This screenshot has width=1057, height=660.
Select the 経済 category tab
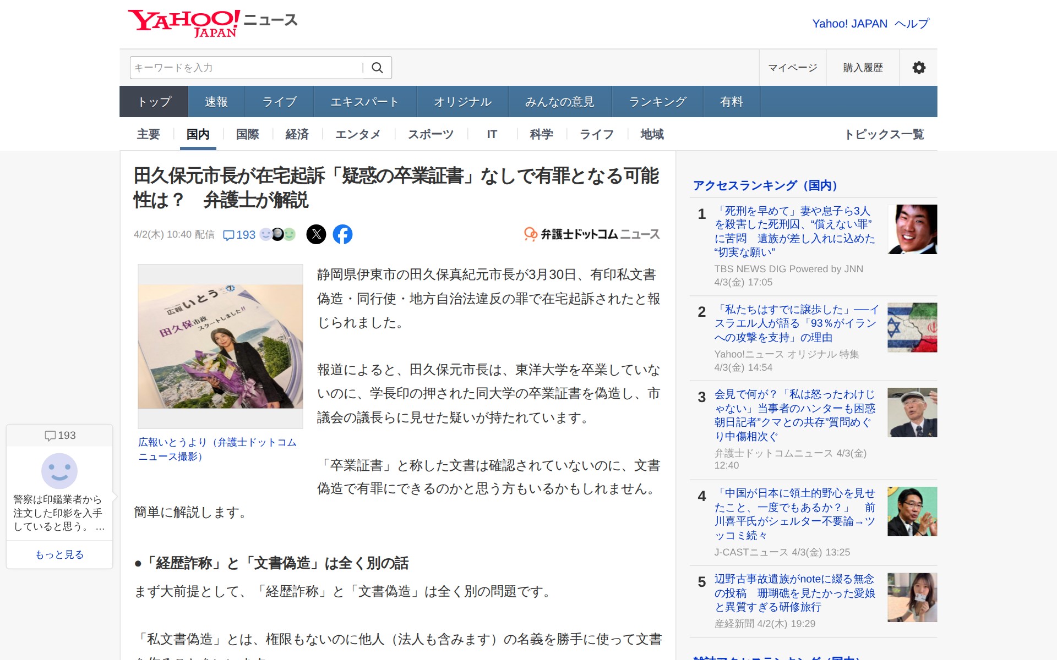coord(297,134)
